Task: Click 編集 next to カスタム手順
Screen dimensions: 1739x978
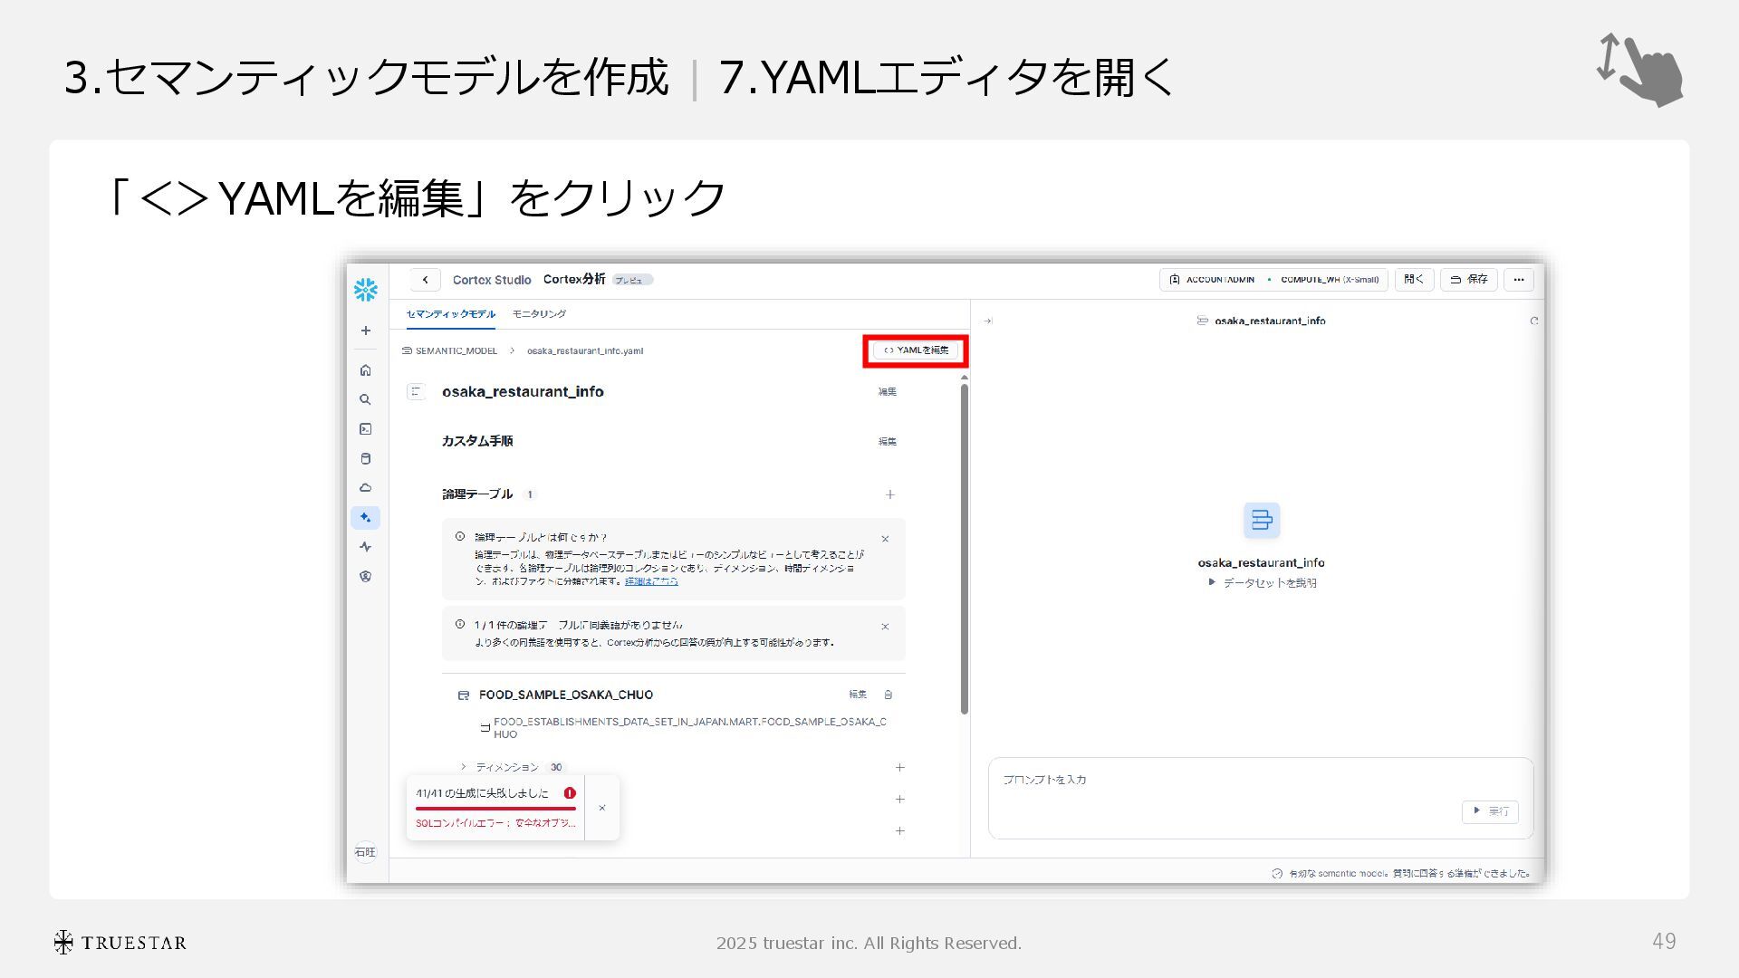Action: coord(887,442)
